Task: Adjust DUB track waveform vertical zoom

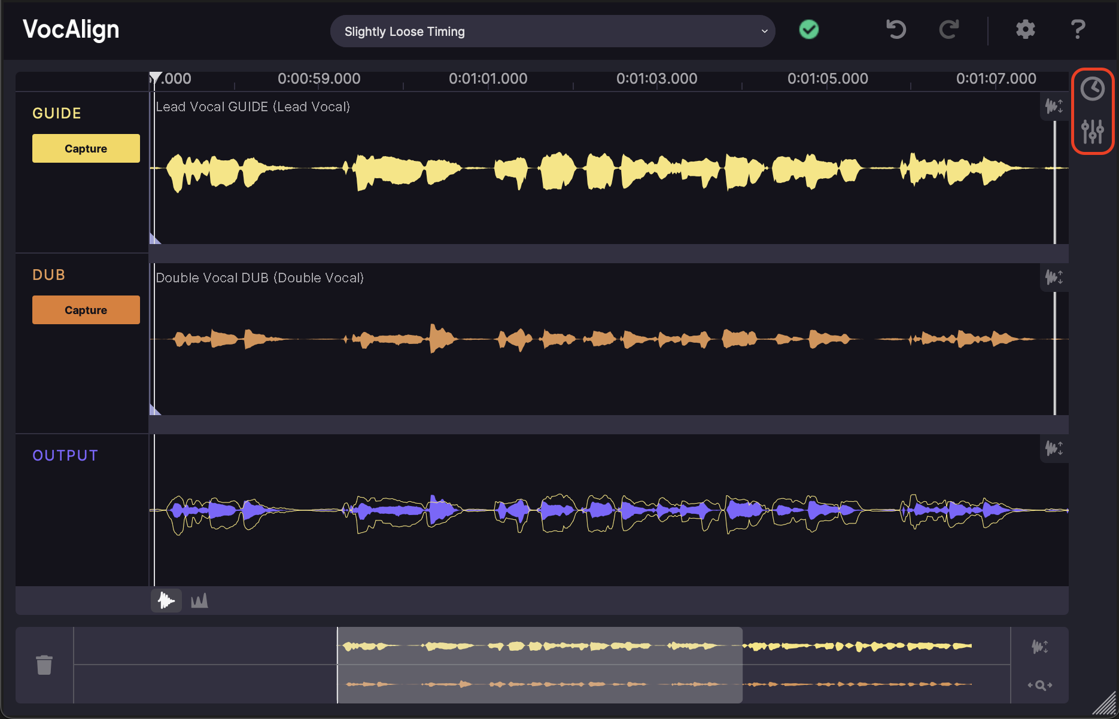Action: (x=1054, y=278)
